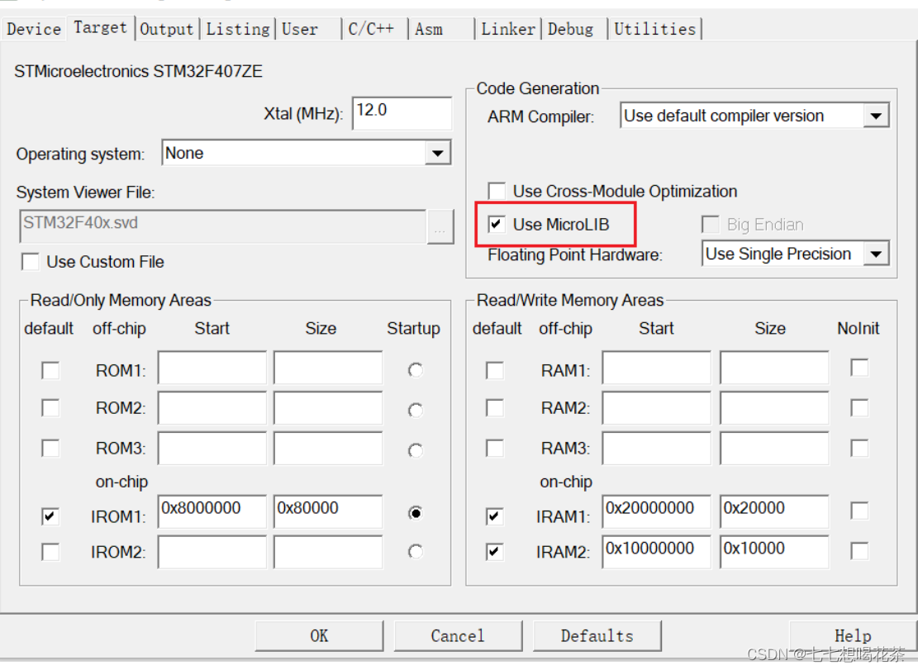The image size is (918, 670).
Task: Open the Asm tab
Action: click(441, 29)
